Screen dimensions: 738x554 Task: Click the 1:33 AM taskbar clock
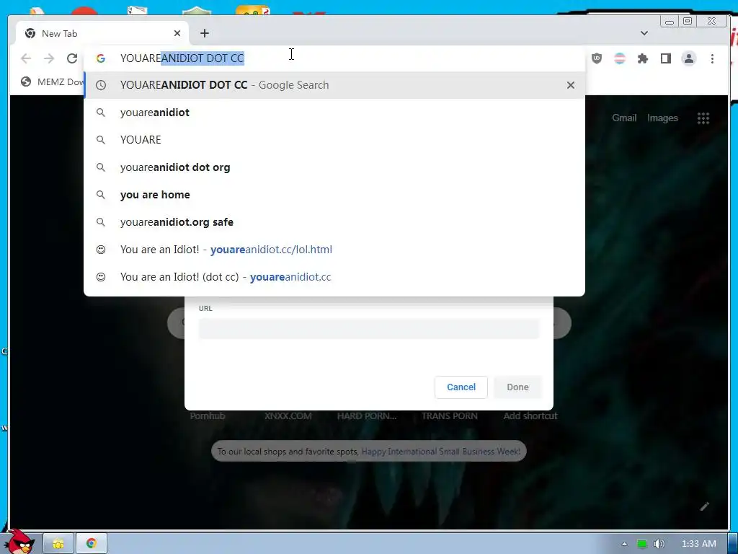coord(699,544)
